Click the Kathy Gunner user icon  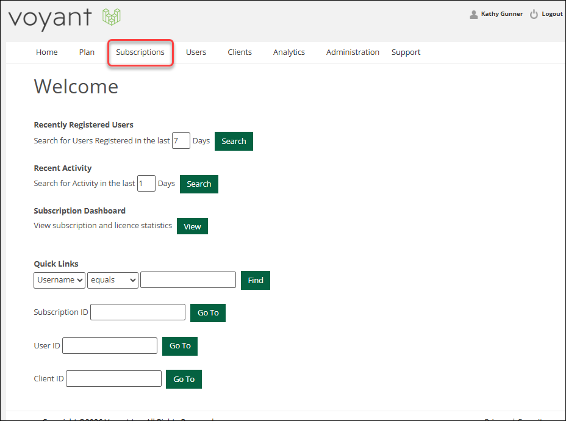tap(473, 15)
